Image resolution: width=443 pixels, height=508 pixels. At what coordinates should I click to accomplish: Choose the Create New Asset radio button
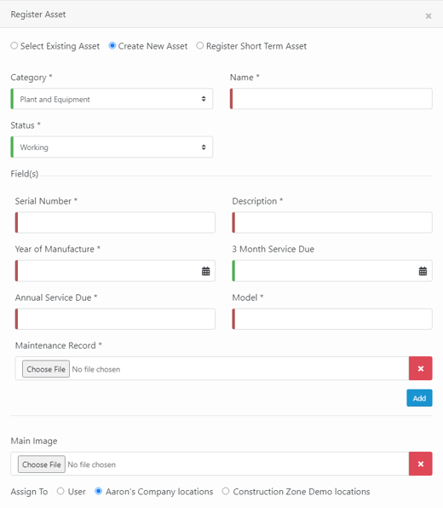point(112,46)
